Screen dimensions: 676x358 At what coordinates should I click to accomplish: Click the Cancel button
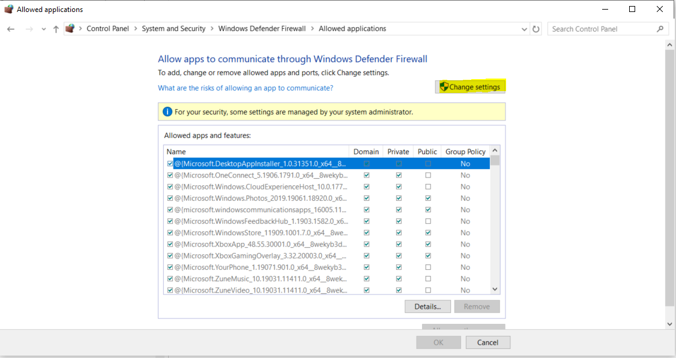coord(487,342)
